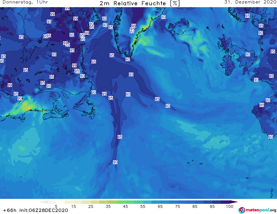
Task: Click legend tick label '55'
Action: coord(143,206)
